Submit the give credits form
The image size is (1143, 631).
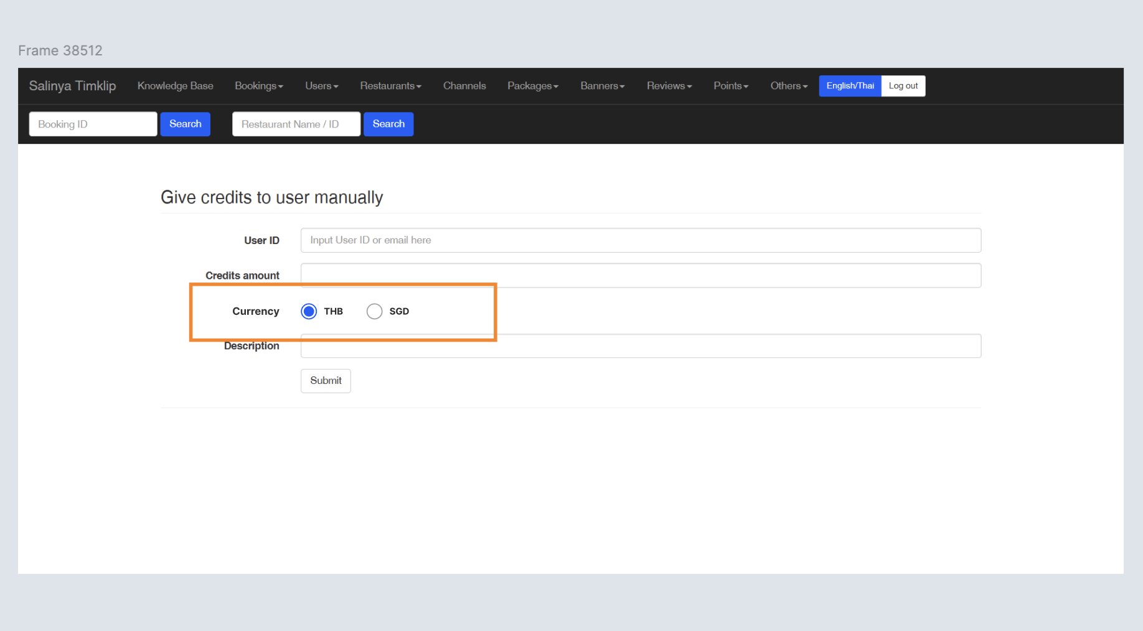click(326, 380)
